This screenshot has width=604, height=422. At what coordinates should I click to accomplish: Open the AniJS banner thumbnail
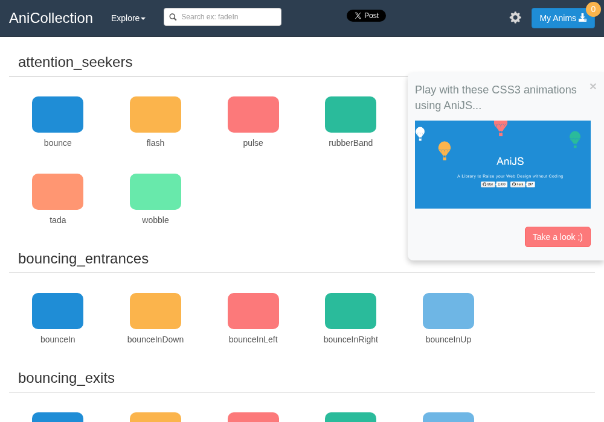pyautogui.click(x=503, y=165)
